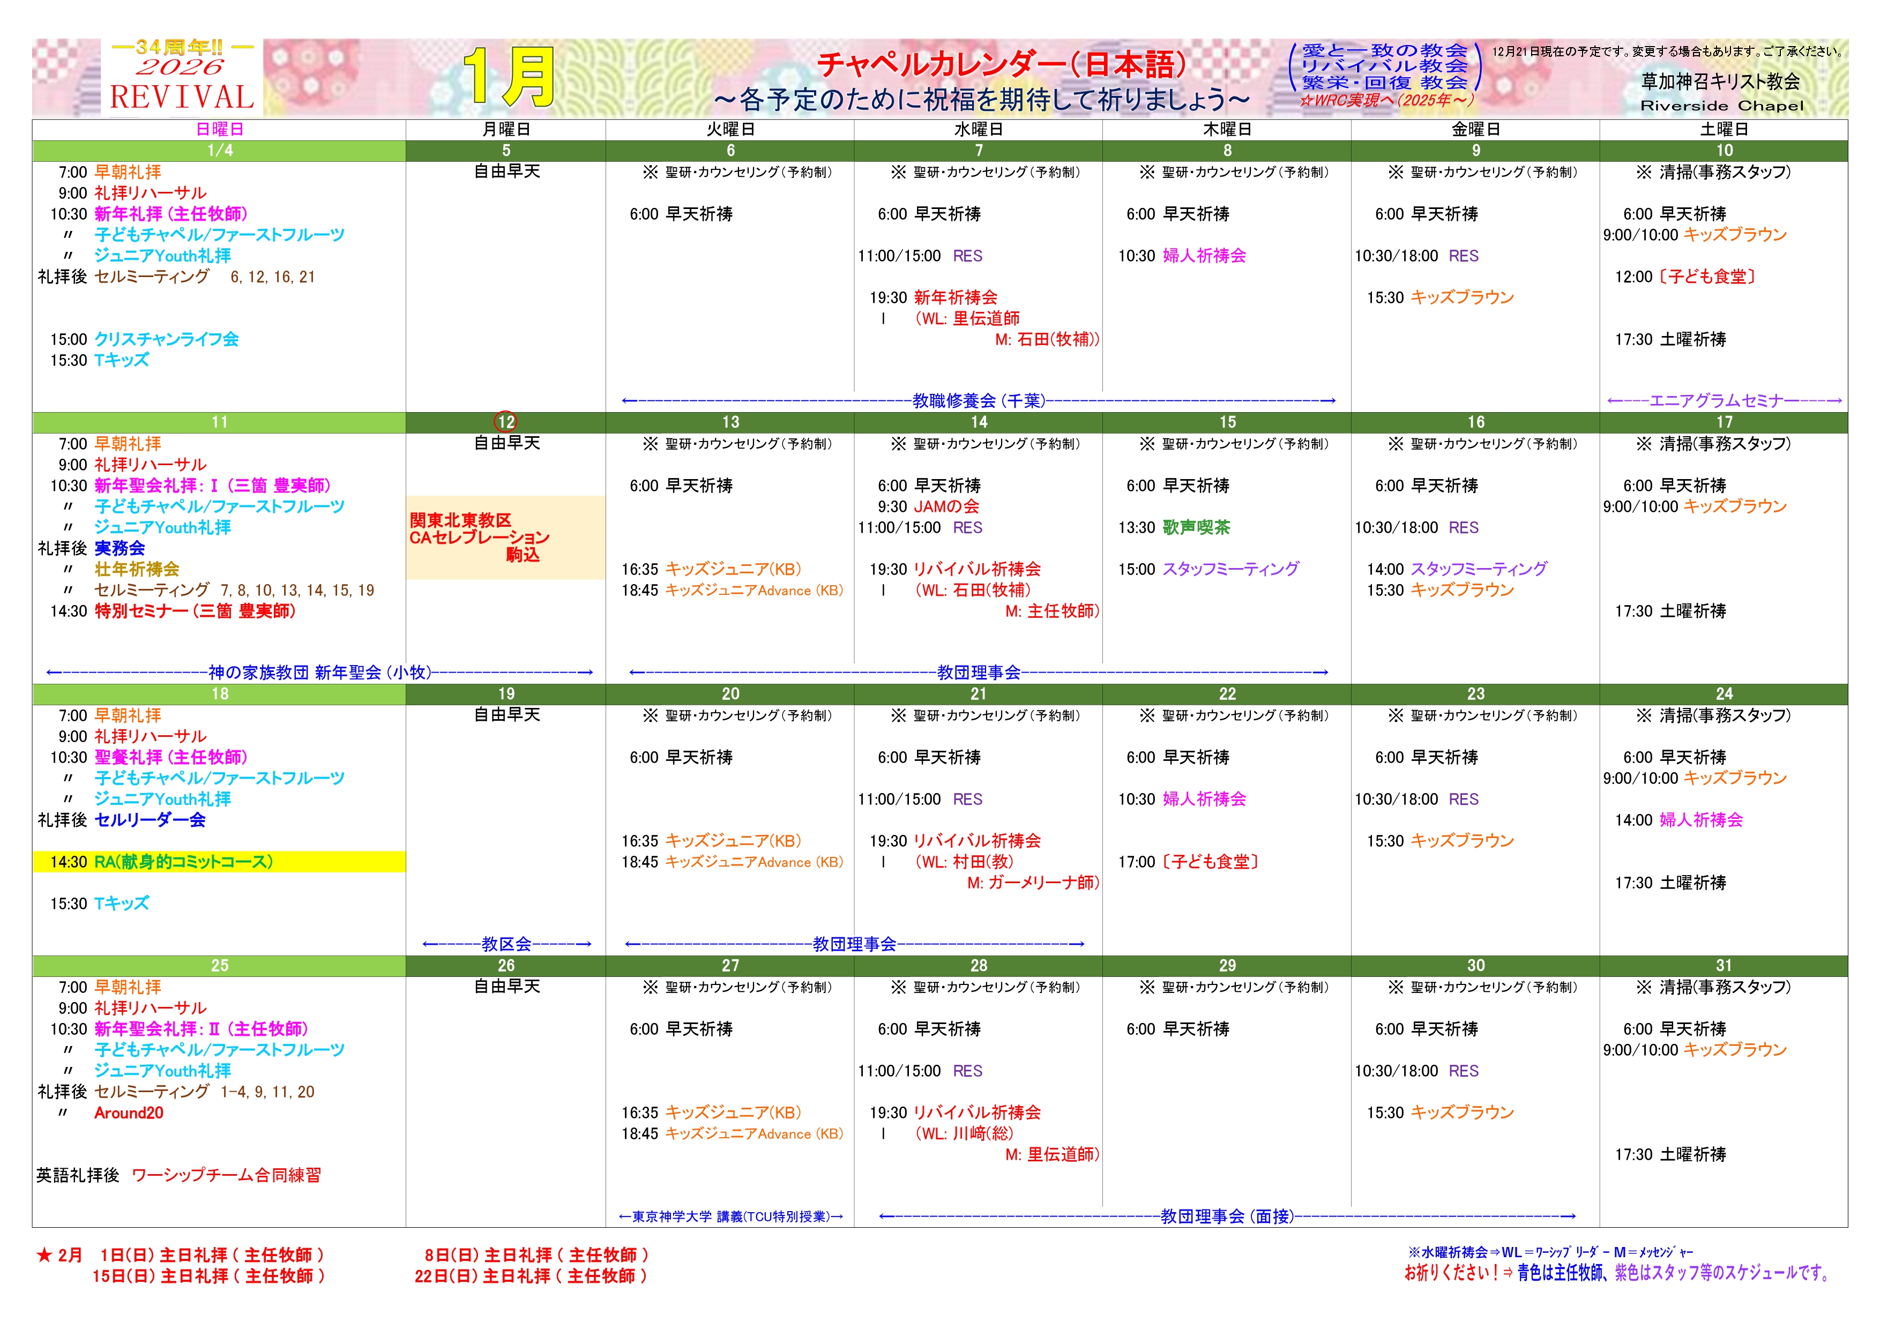Click 東京神学大学 講義 arrow text

coord(730,1217)
